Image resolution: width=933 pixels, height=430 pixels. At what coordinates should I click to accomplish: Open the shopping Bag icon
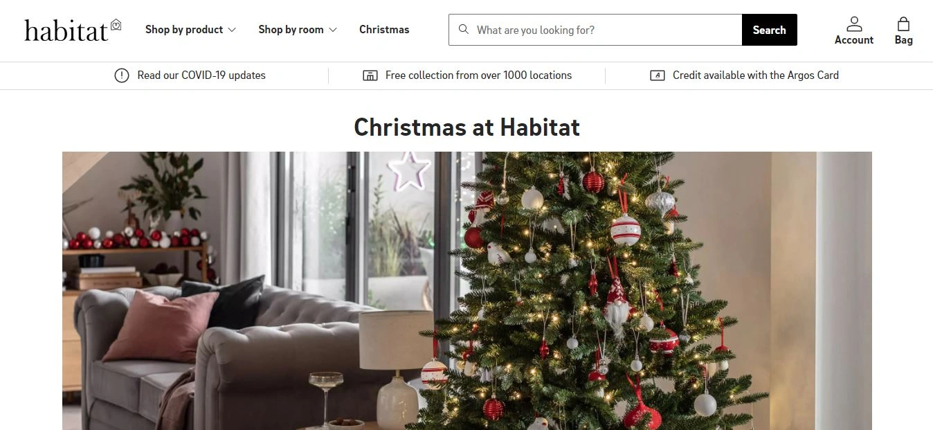(903, 24)
